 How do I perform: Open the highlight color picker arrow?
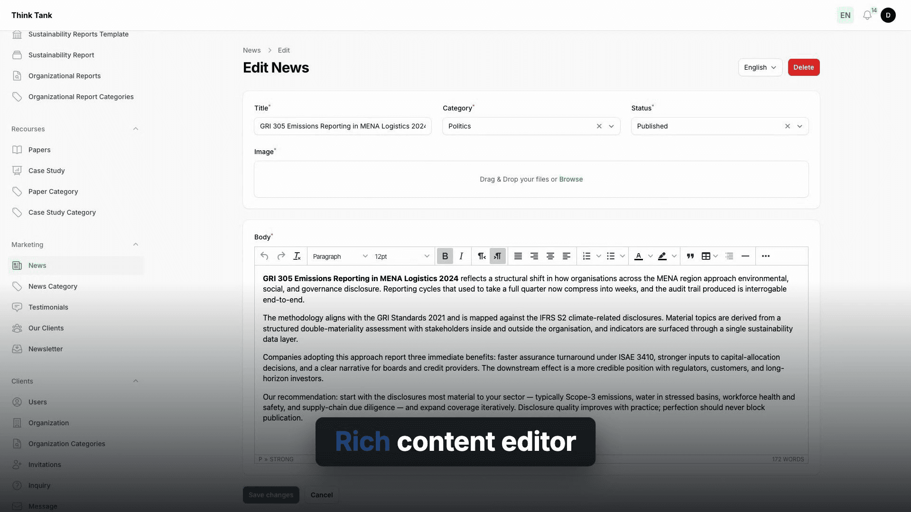coord(674,256)
